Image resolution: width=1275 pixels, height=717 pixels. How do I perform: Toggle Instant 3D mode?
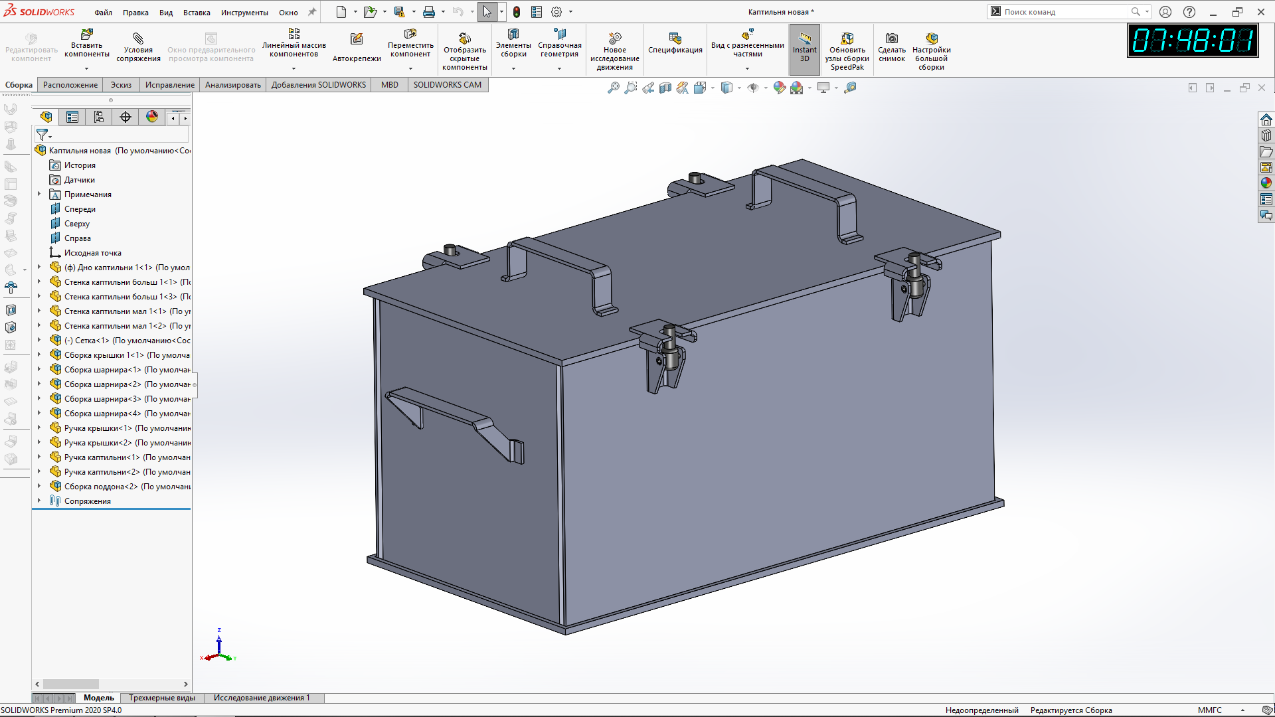coord(805,48)
